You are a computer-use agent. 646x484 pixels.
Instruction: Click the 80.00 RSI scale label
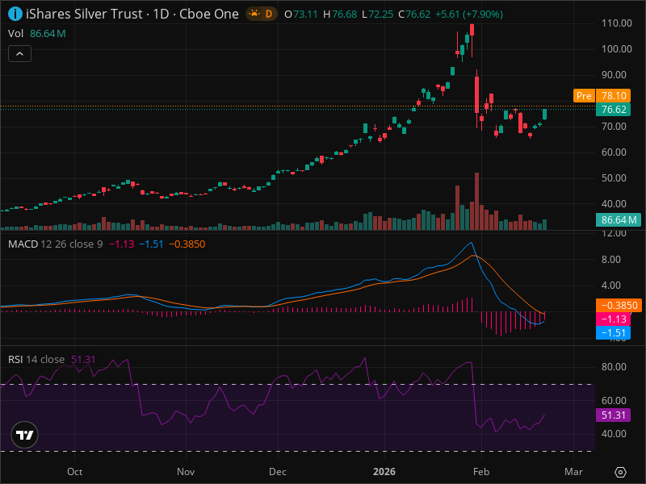(x=614, y=367)
